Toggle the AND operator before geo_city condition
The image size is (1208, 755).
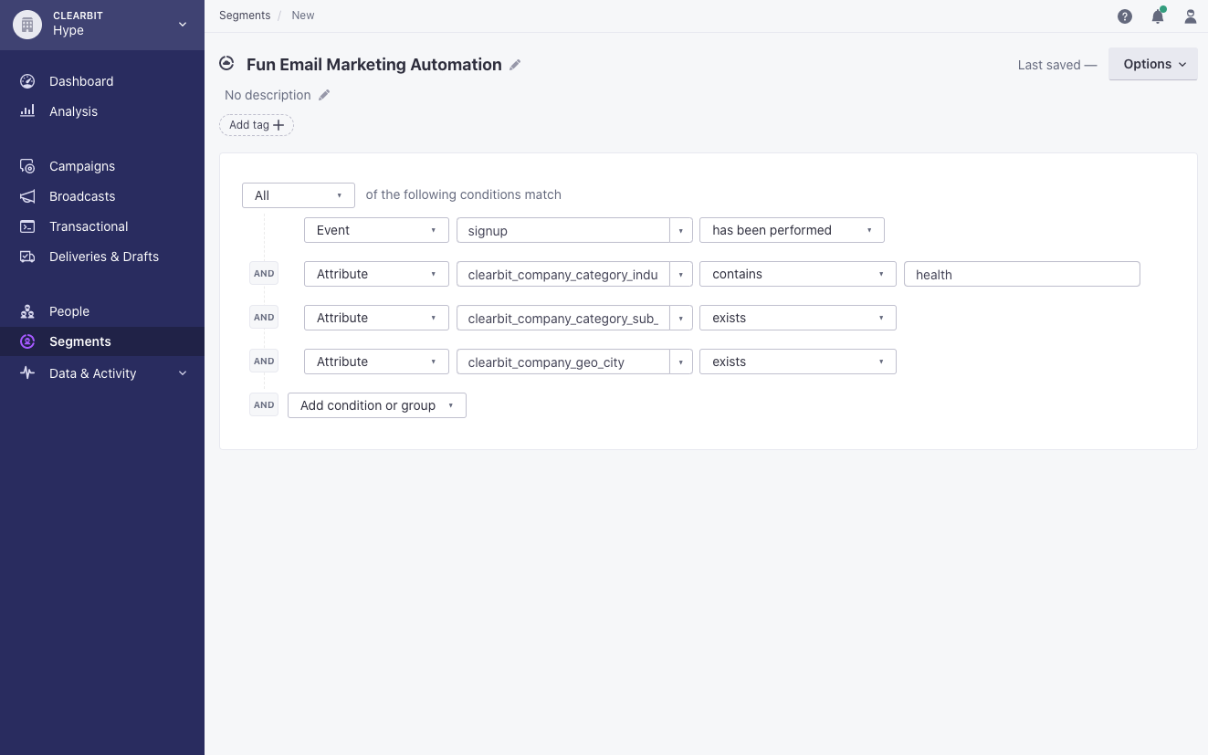264,362
